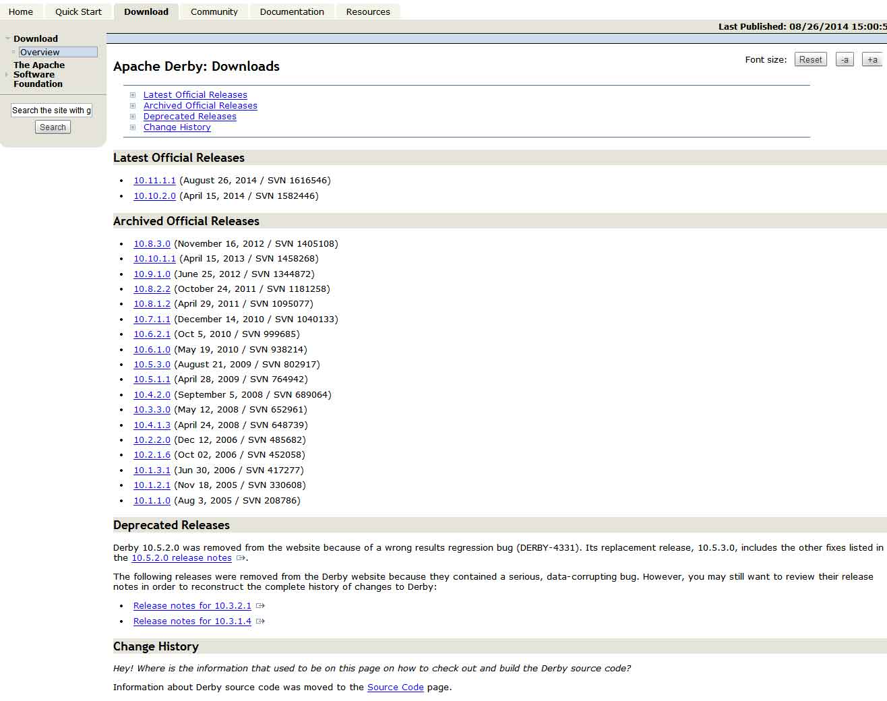887x701 pixels.
Task: Decrease font size with -a button
Action: pos(845,59)
